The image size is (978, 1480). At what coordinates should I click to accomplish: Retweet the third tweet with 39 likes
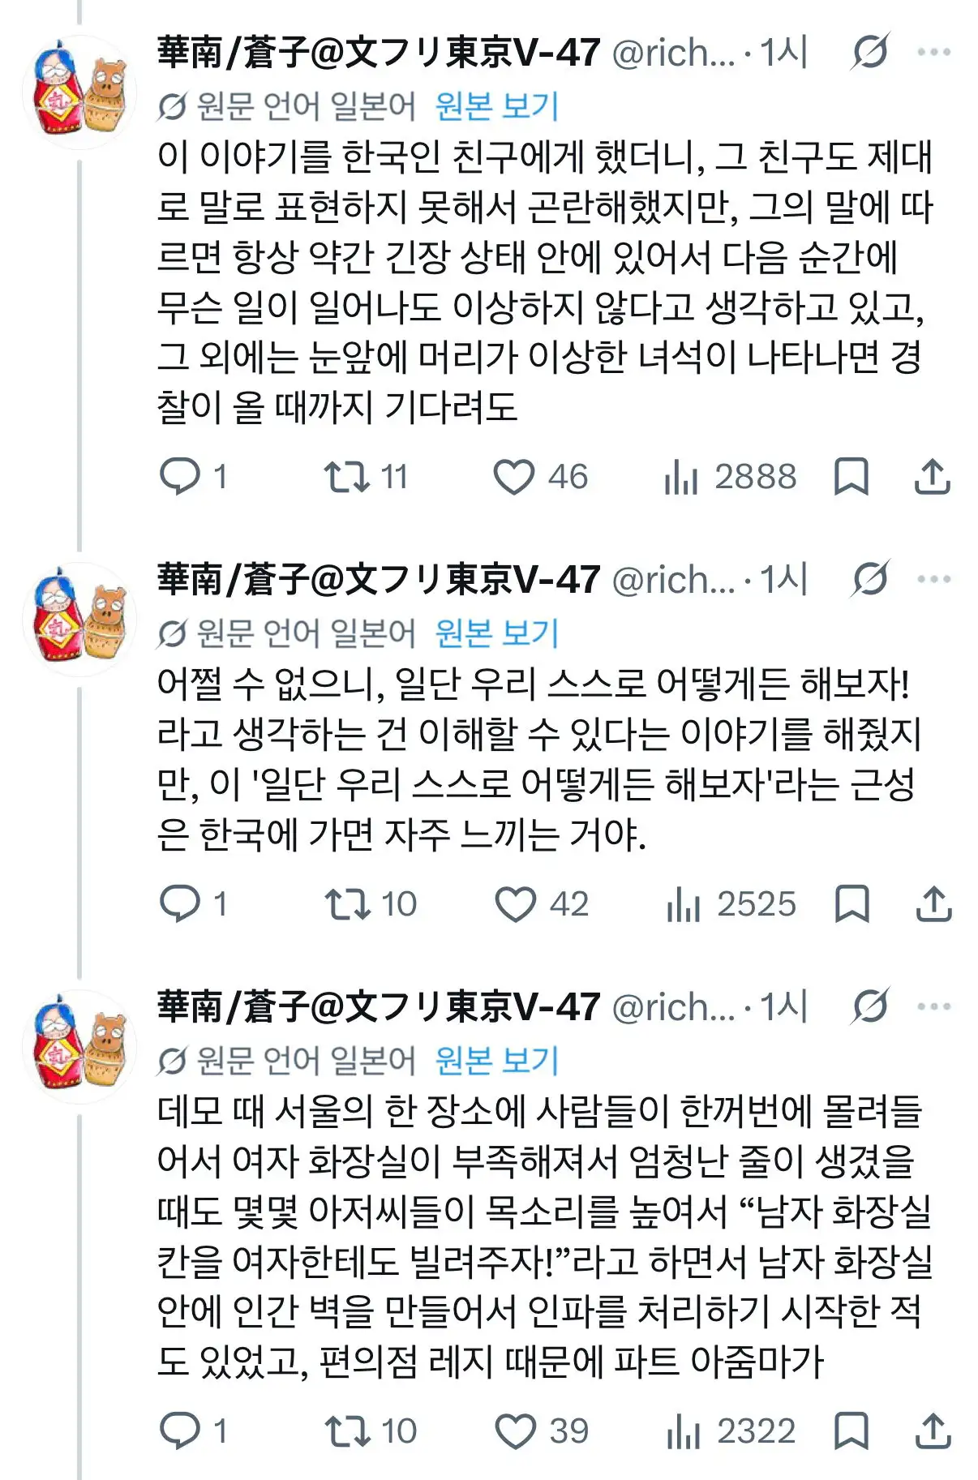(x=371, y=1431)
